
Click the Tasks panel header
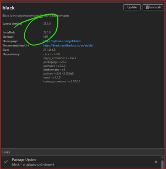(6, 152)
